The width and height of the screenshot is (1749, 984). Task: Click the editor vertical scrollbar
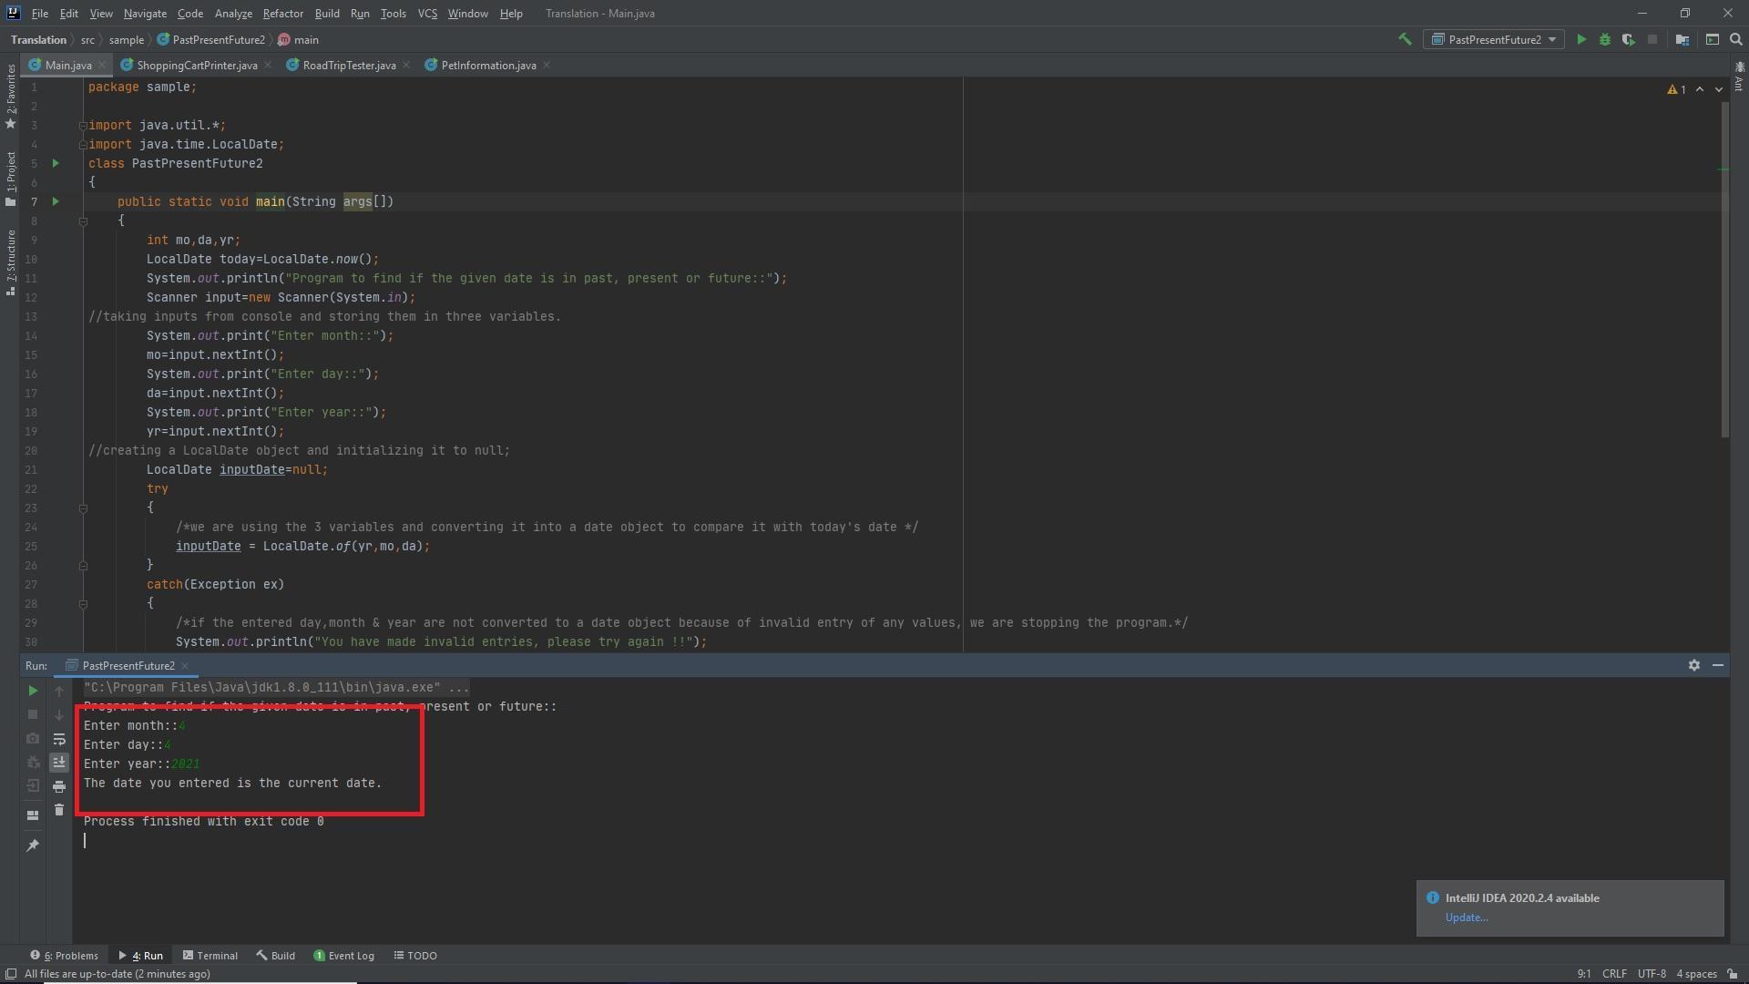[x=1724, y=273]
